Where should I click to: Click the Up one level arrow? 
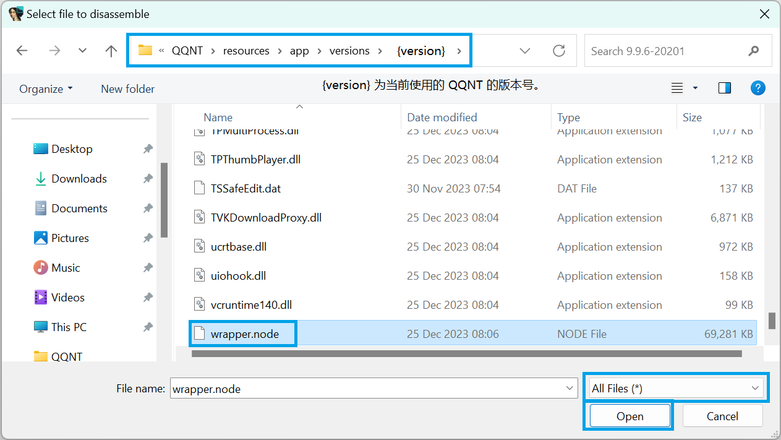coord(111,51)
